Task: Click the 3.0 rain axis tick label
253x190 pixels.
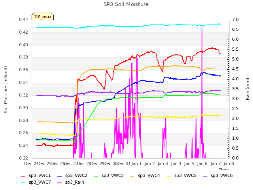Action: click(235, 99)
